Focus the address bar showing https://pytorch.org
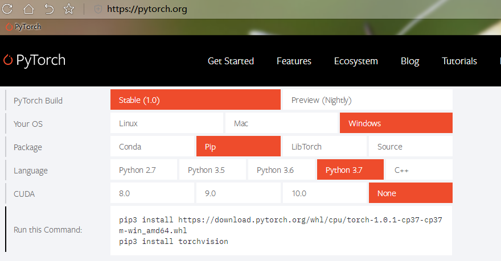The image size is (501, 261). [x=147, y=9]
